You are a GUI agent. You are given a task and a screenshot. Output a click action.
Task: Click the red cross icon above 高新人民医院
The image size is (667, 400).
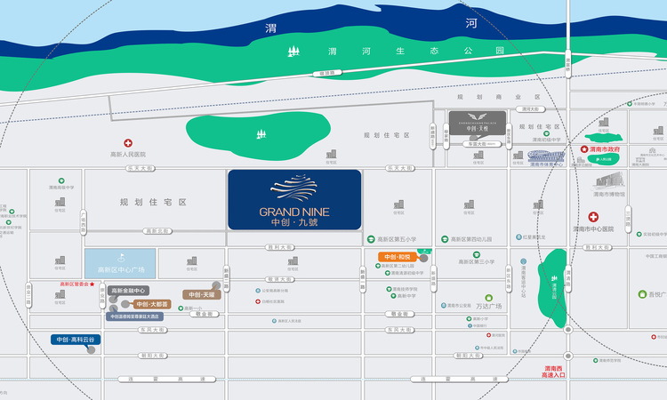coord(128,143)
